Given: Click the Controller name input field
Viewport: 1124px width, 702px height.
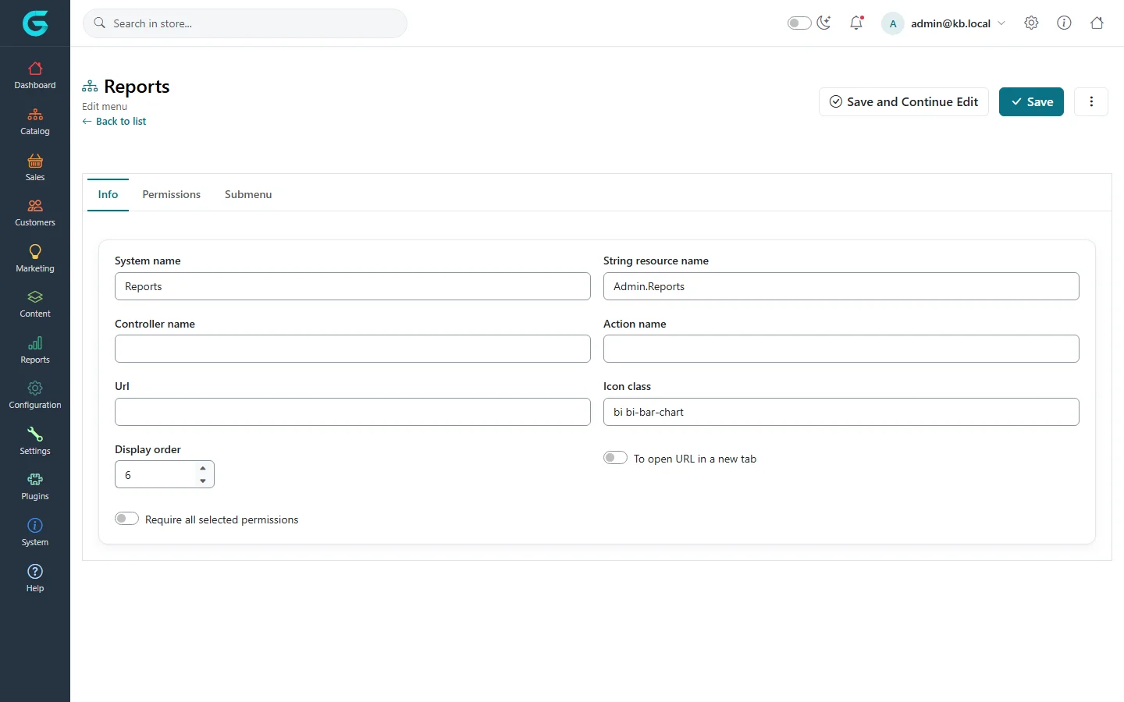Looking at the screenshot, I should tap(353, 349).
